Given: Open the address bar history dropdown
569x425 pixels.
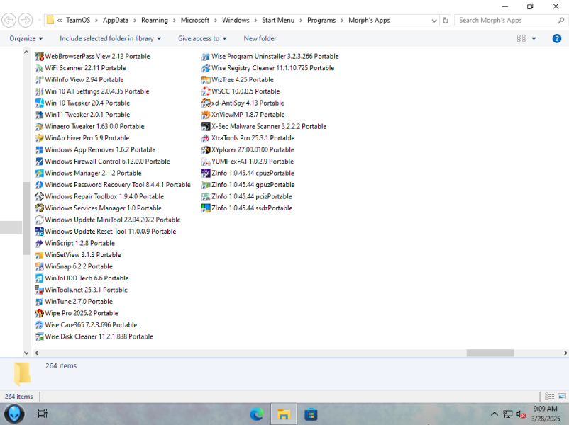Looking at the screenshot, I should click(434, 21).
